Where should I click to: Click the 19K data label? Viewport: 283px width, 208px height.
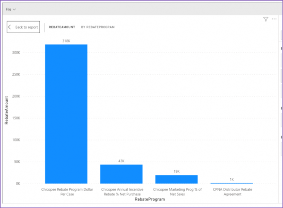coord(176,172)
